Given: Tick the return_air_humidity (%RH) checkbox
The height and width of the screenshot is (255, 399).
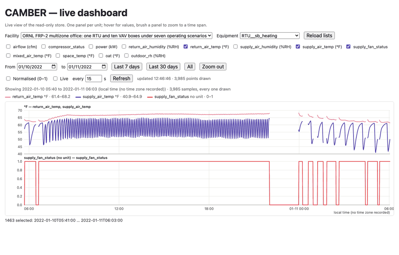Looking at the screenshot, I should click(x=124, y=47).
